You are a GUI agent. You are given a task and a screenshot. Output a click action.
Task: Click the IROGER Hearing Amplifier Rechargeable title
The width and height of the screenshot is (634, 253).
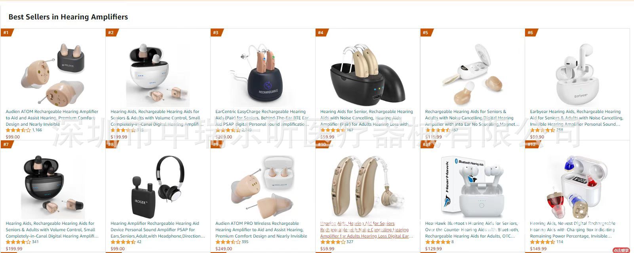(x=158, y=230)
